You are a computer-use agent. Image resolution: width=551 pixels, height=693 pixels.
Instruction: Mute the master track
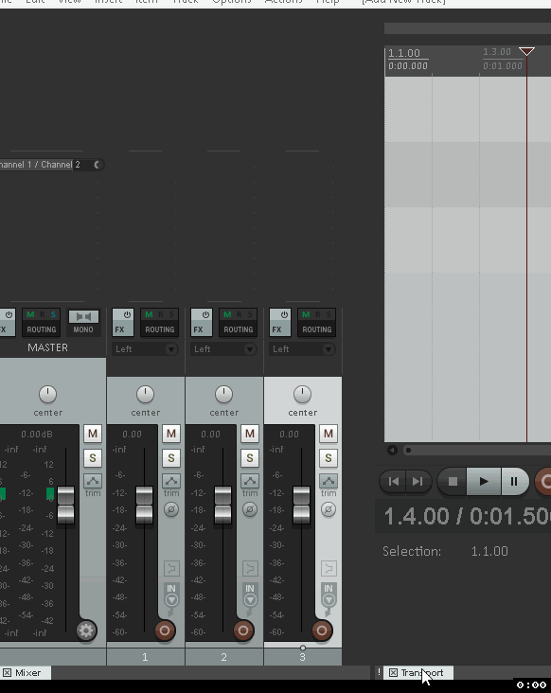[93, 434]
